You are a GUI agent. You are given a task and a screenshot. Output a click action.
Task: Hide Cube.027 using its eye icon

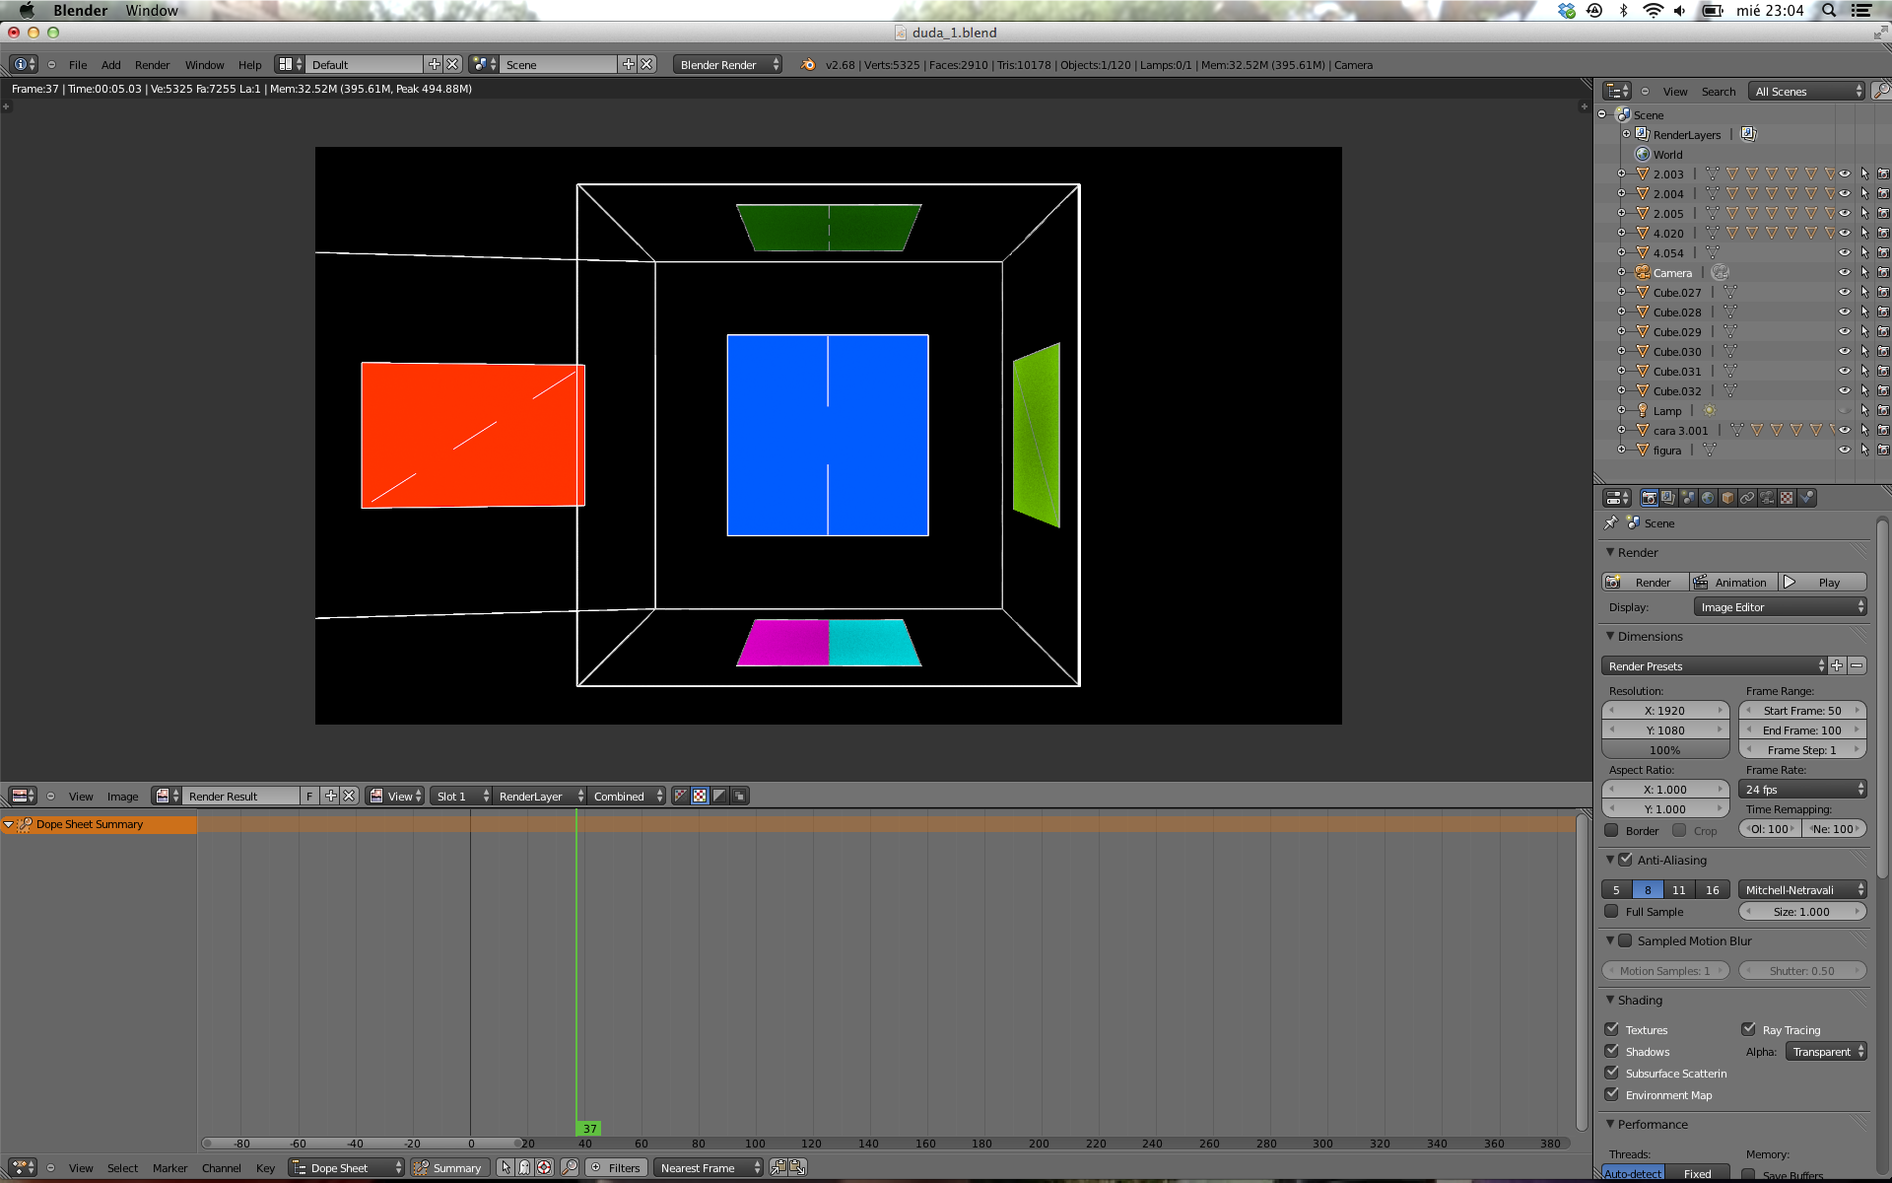coord(1844,292)
